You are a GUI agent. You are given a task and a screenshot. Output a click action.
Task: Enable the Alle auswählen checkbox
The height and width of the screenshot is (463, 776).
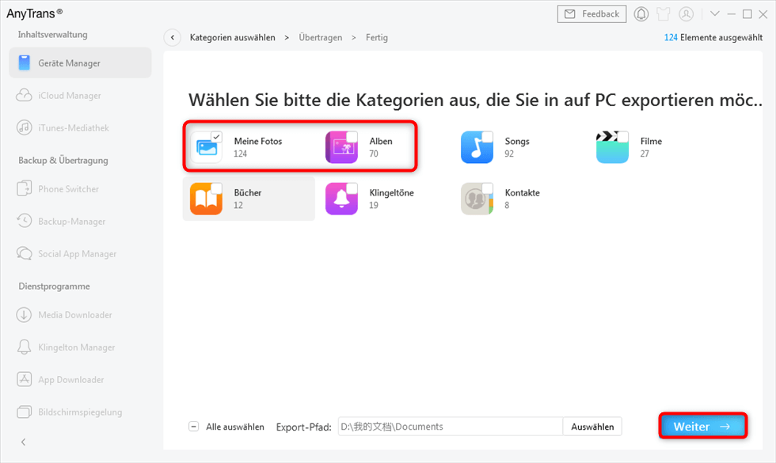194,426
